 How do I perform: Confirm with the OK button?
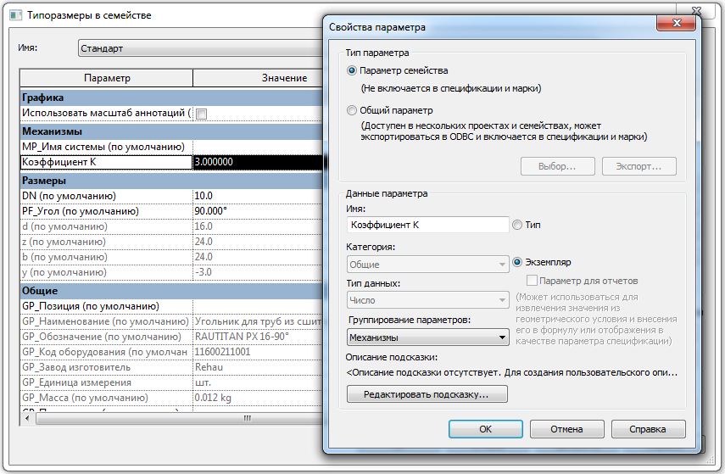point(486,429)
